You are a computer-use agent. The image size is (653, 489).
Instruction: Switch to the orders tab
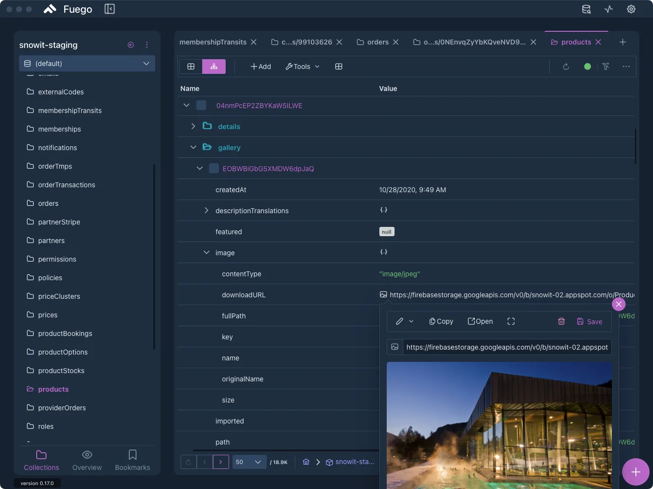[373, 42]
